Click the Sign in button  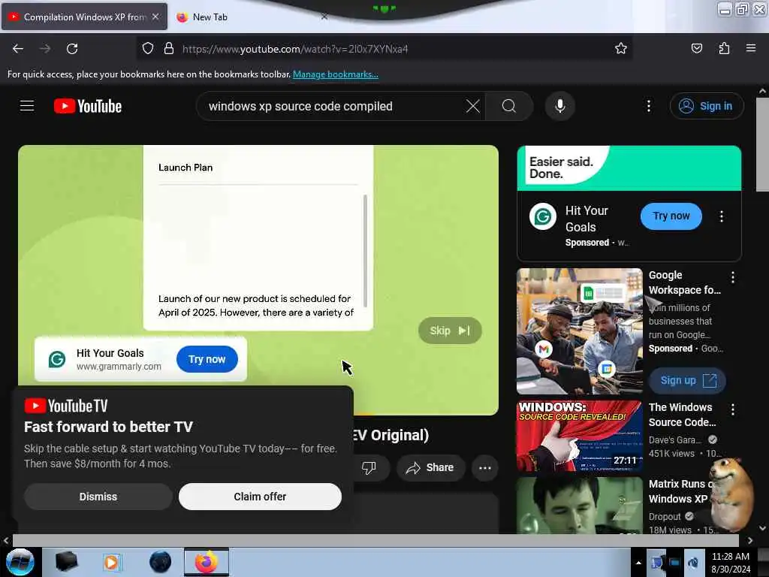(x=707, y=106)
